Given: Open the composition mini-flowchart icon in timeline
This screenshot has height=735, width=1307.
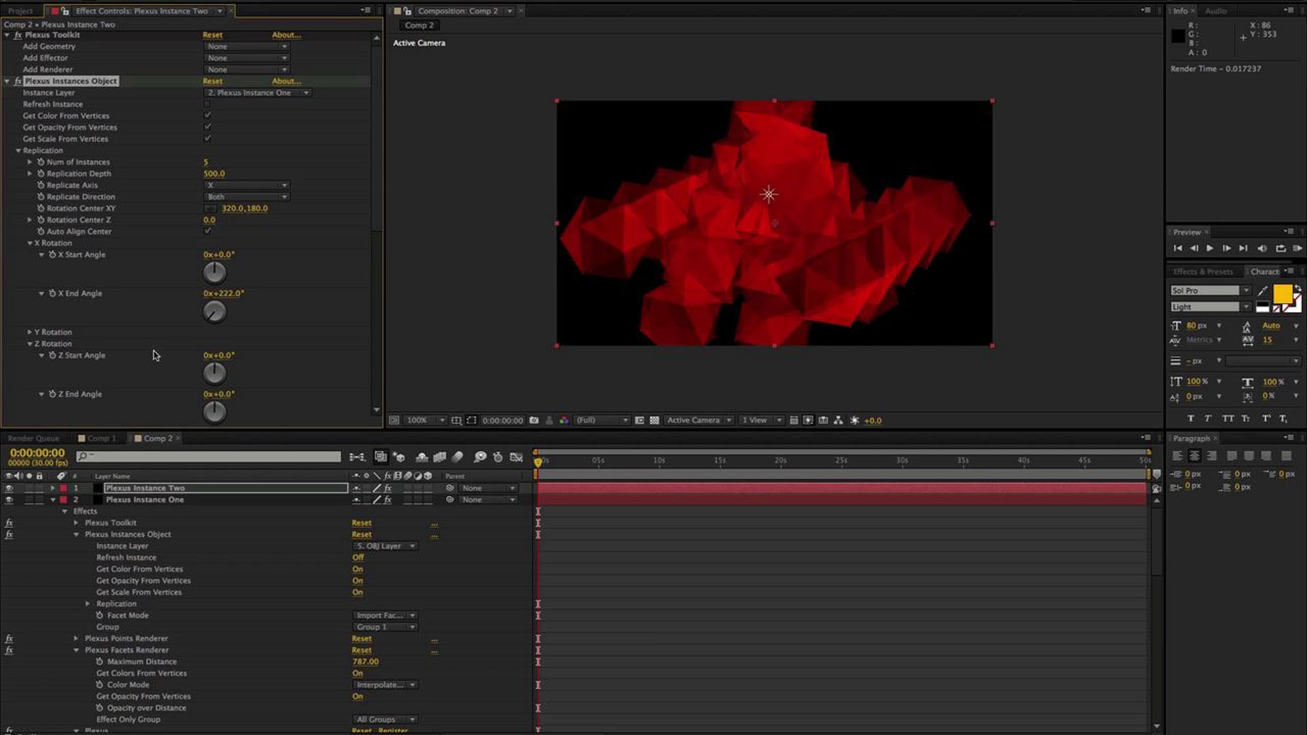Looking at the screenshot, I should (x=357, y=457).
